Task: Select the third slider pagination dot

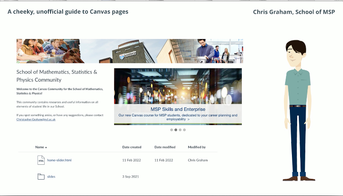Action: 180,130
